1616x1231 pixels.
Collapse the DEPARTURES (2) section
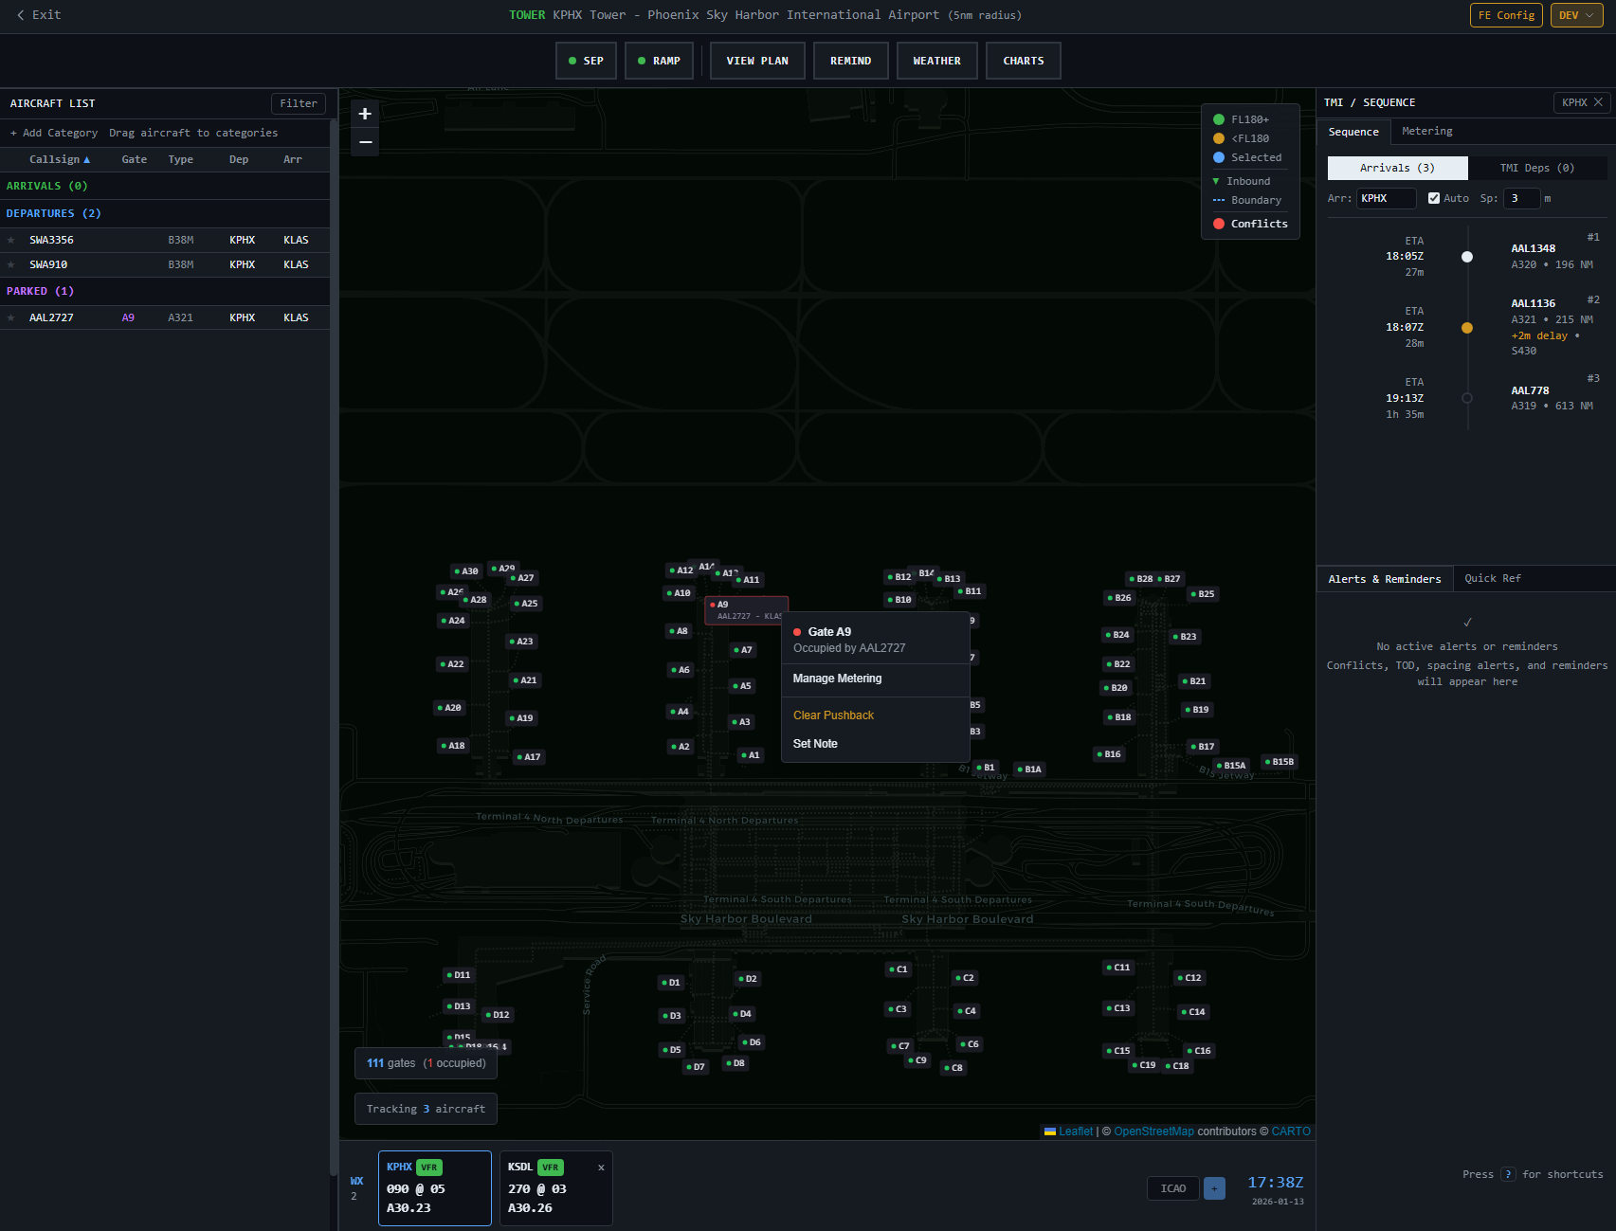(x=54, y=213)
